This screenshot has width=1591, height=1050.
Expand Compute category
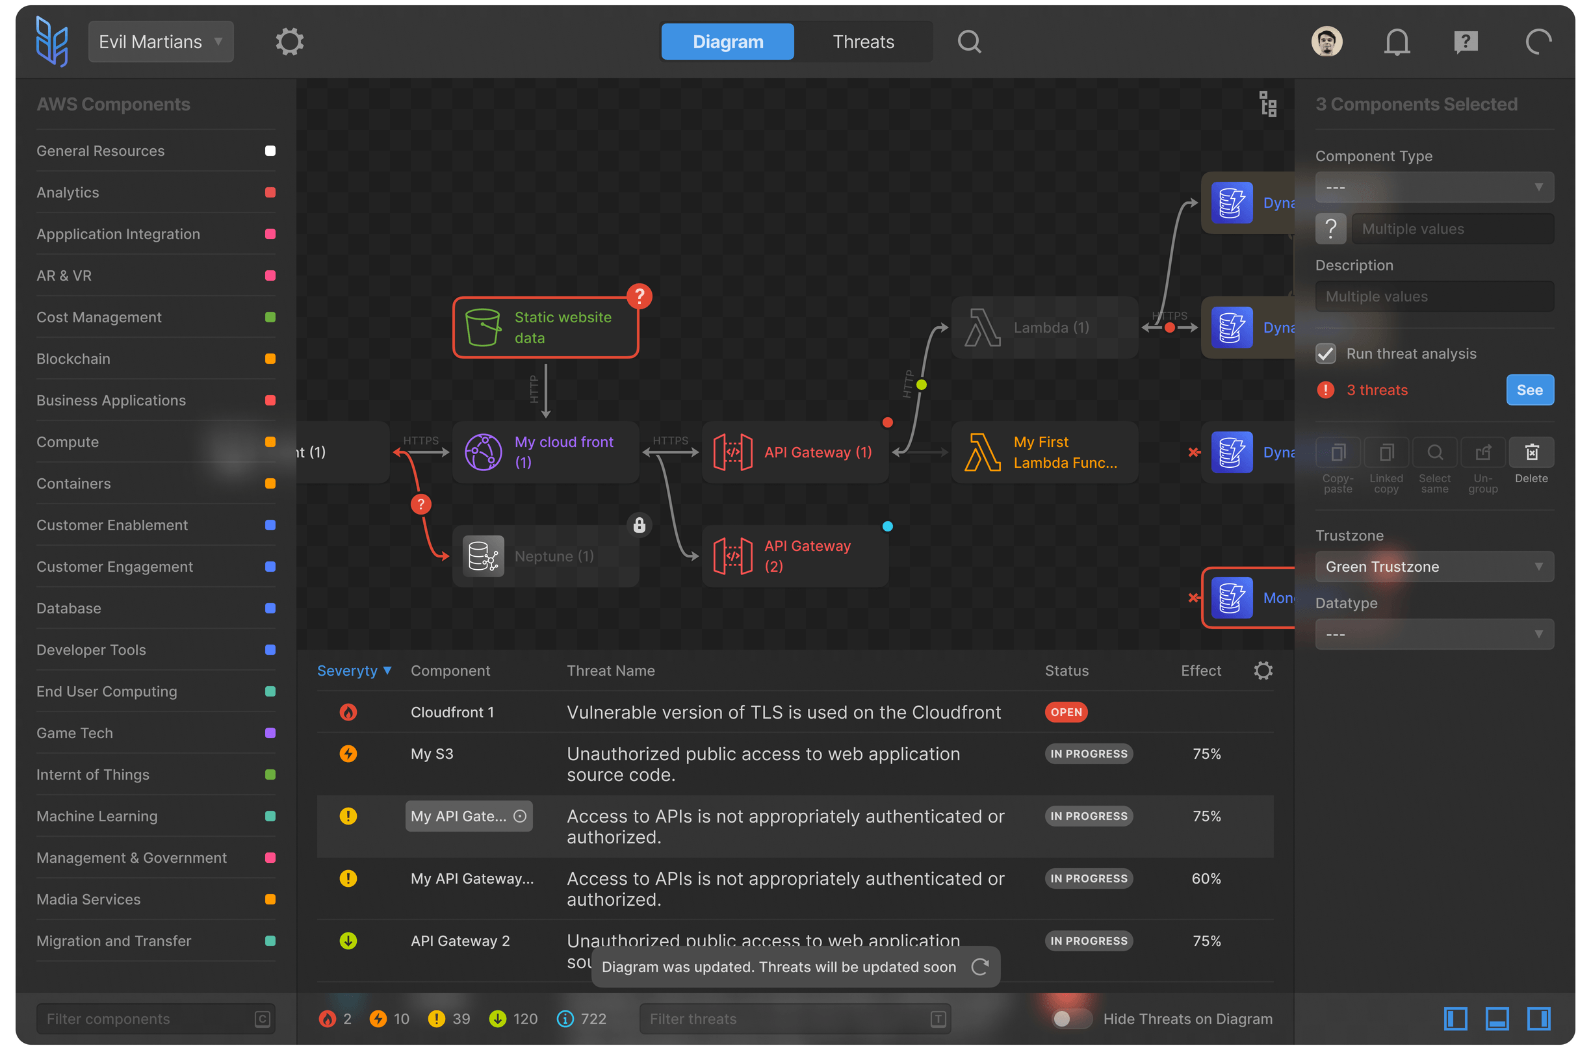(156, 442)
